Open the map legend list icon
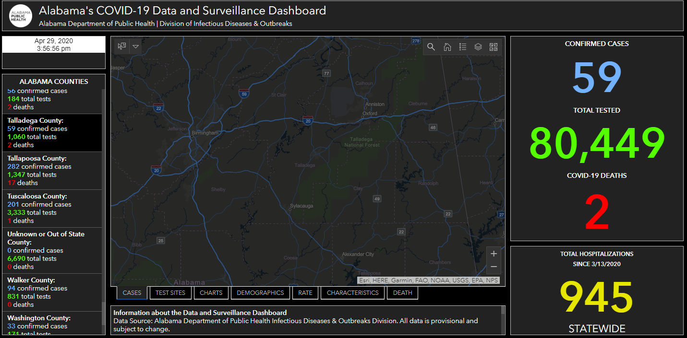This screenshot has height=338, width=687. click(463, 47)
